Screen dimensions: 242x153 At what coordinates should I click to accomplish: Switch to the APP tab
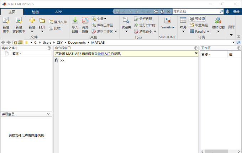pyautogui.click(x=59, y=12)
